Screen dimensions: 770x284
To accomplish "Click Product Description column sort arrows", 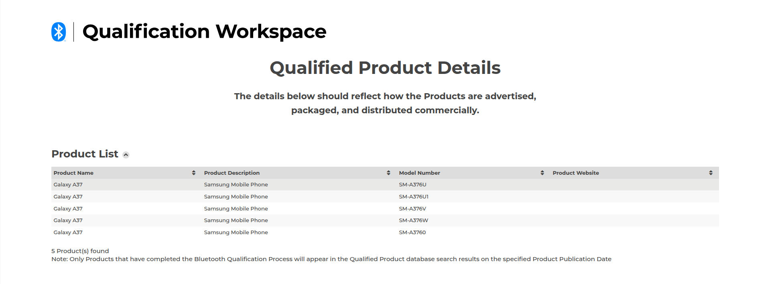I will click(x=388, y=173).
